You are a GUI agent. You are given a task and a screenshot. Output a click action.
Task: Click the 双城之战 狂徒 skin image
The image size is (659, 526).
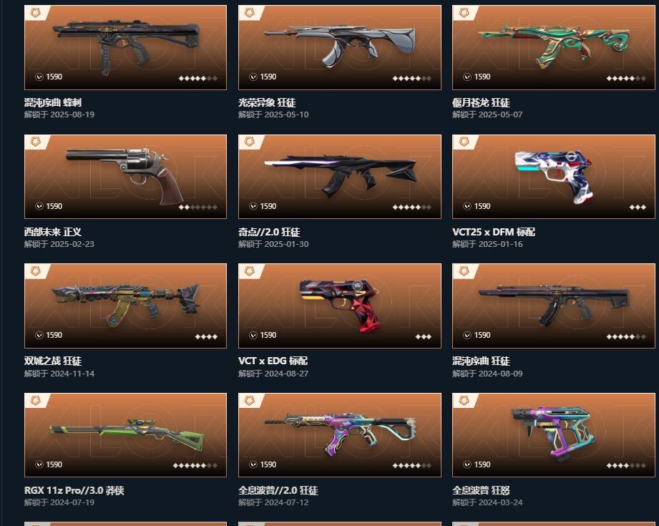pyautogui.click(x=125, y=306)
